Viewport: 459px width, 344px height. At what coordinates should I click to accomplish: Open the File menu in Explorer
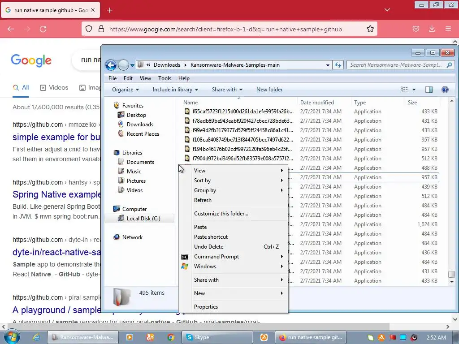[113, 78]
